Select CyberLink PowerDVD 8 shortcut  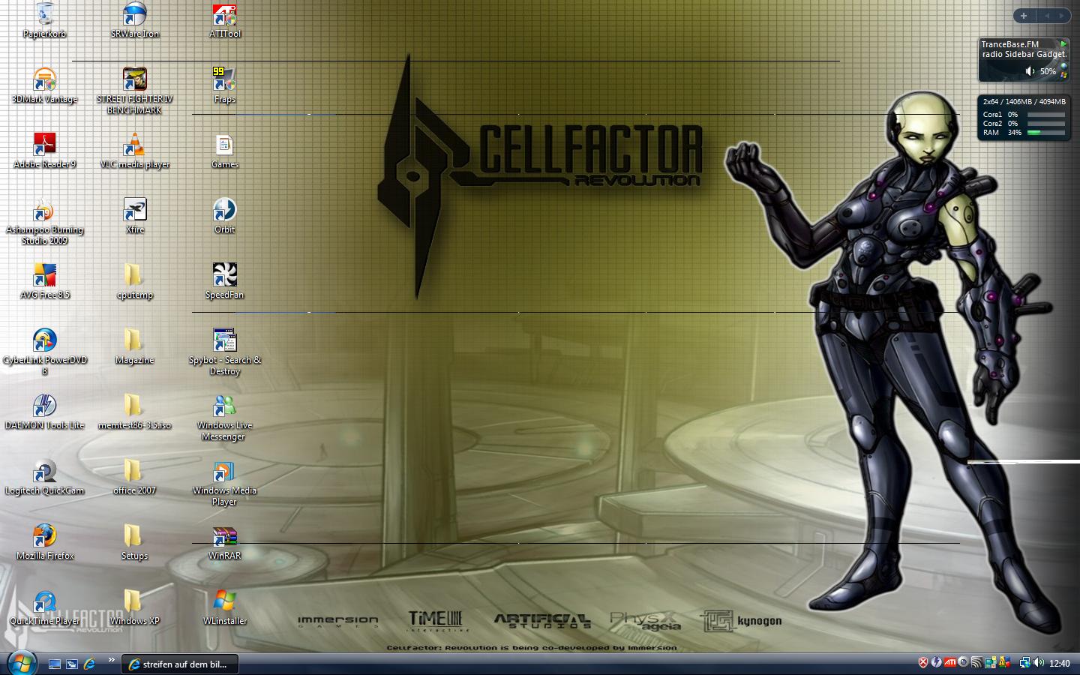[45, 352]
